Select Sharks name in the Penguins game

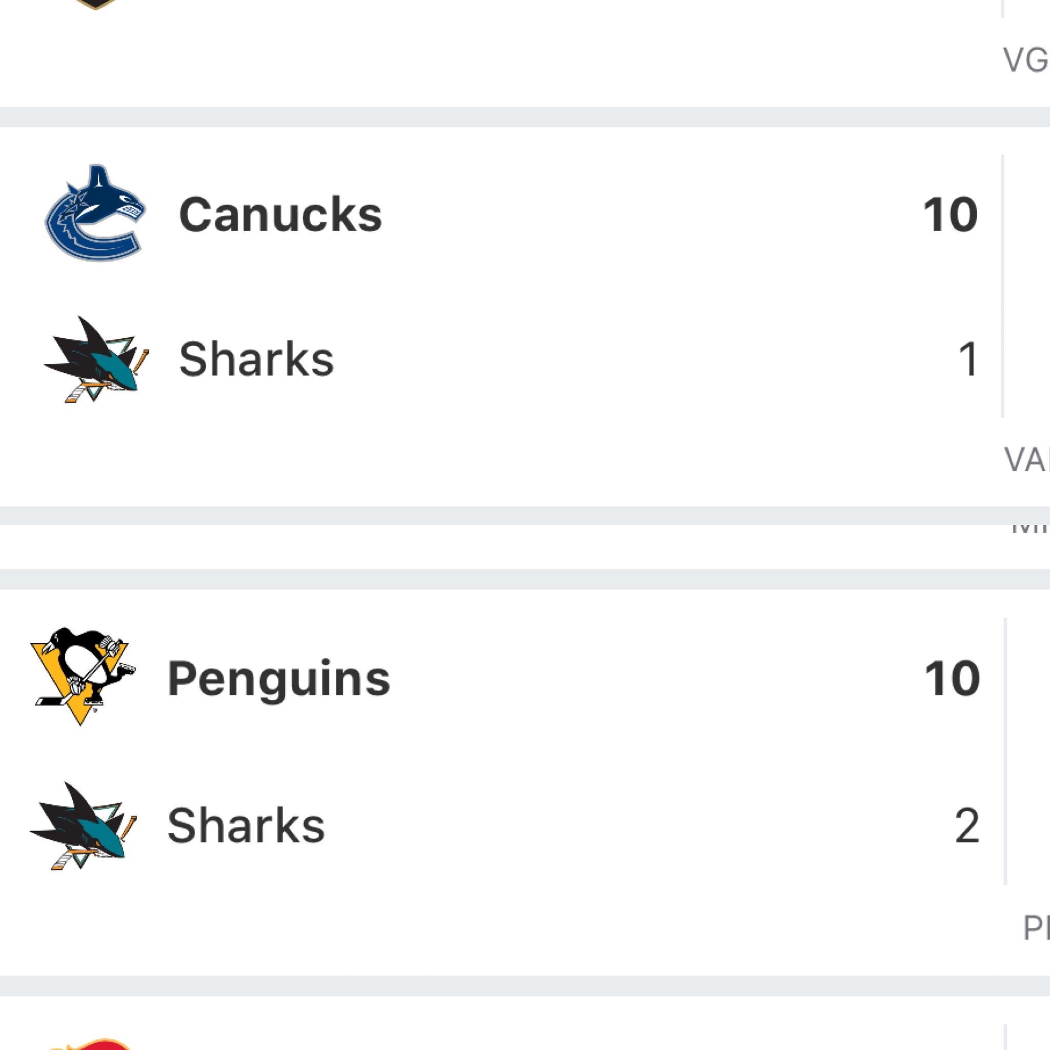tap(246, 825)
